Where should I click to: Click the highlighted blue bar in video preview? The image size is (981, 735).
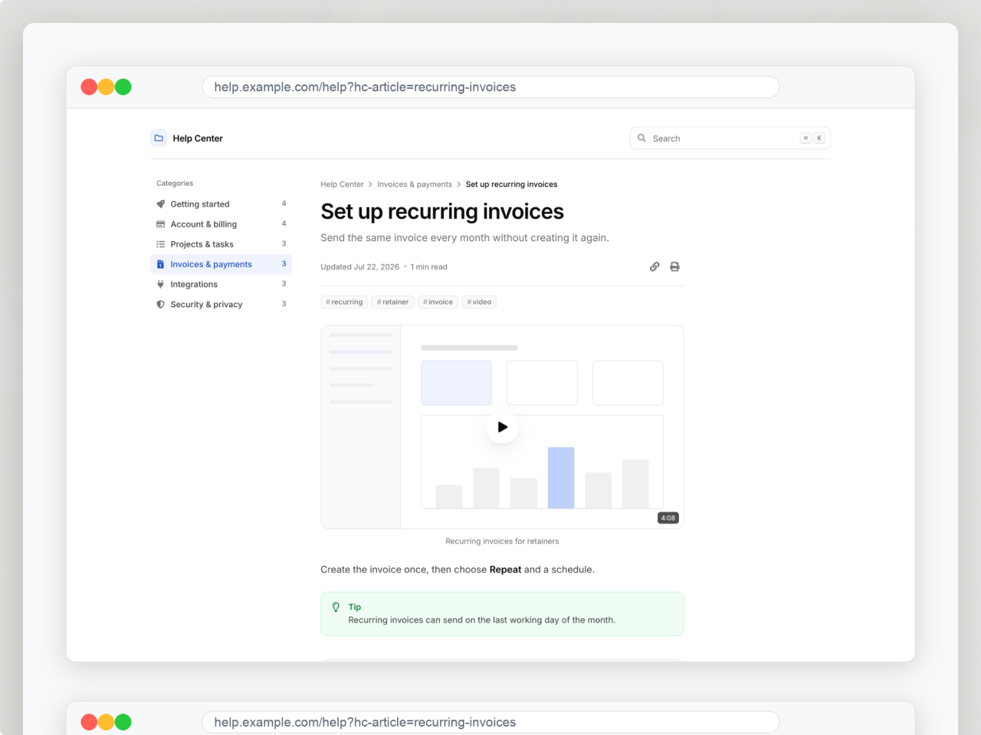561,478
